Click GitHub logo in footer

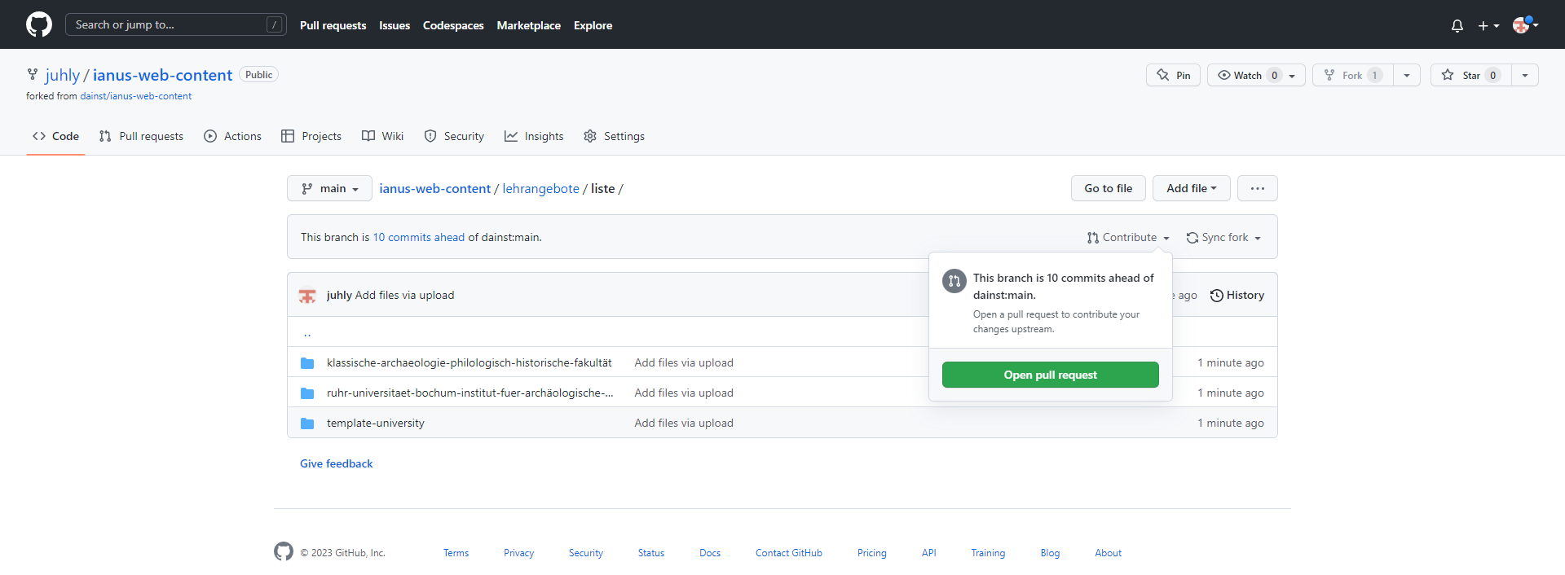[x=284, y=551]
